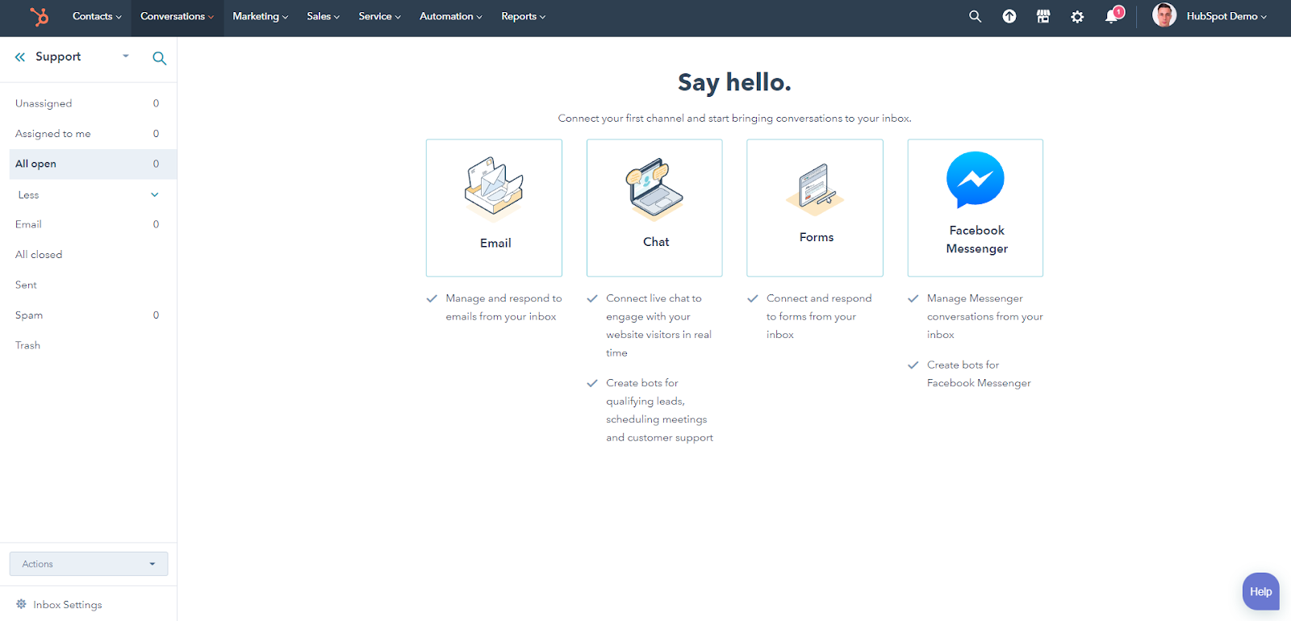Click 'Create bots for qualifying leads' text
Screen dimensions: 1291x621
659,411
